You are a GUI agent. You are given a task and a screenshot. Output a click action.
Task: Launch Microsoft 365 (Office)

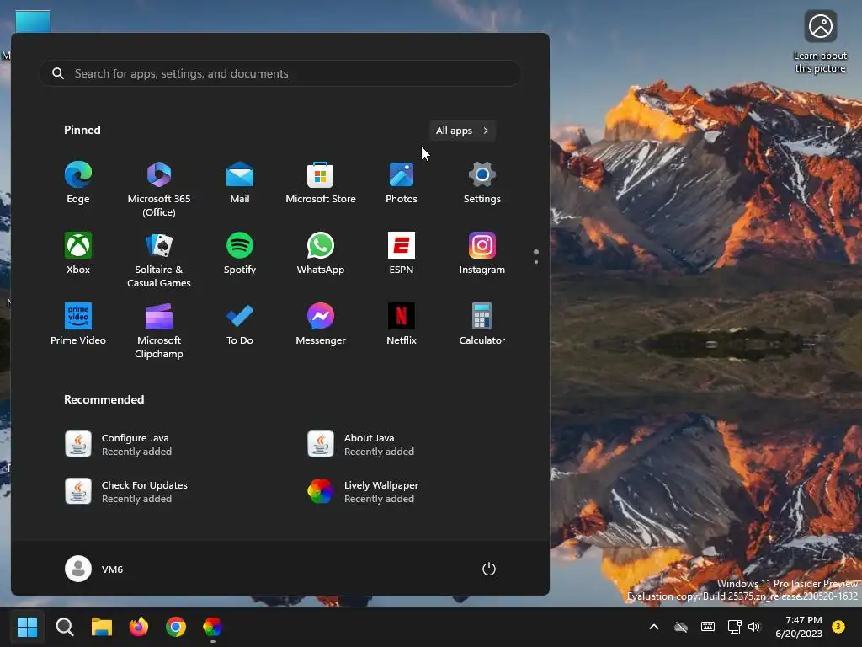(159, 190)
